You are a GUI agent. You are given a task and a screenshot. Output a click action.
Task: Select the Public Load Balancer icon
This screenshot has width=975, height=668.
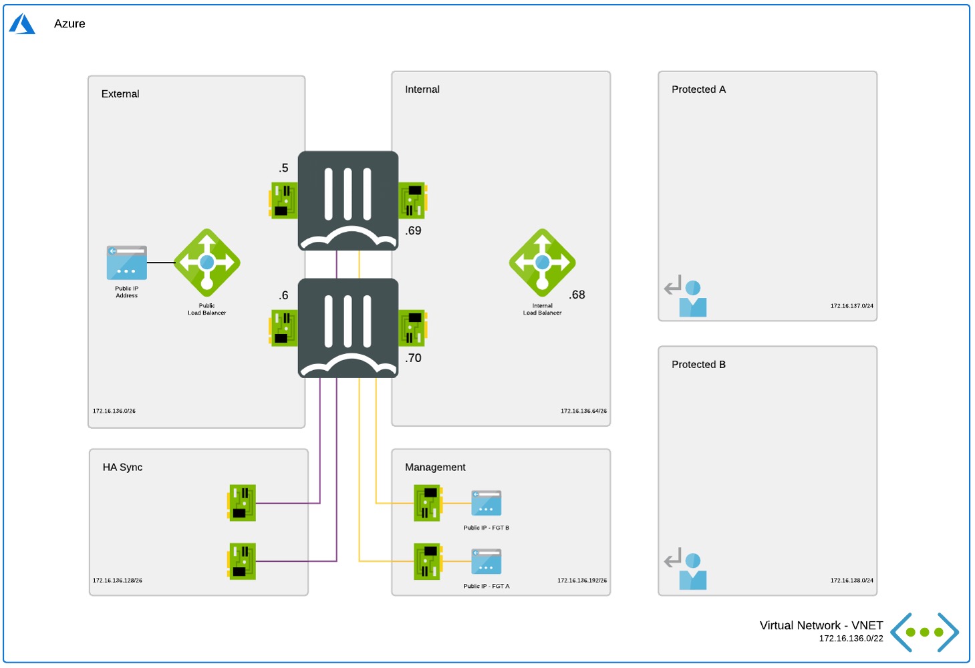coord(207,263)
